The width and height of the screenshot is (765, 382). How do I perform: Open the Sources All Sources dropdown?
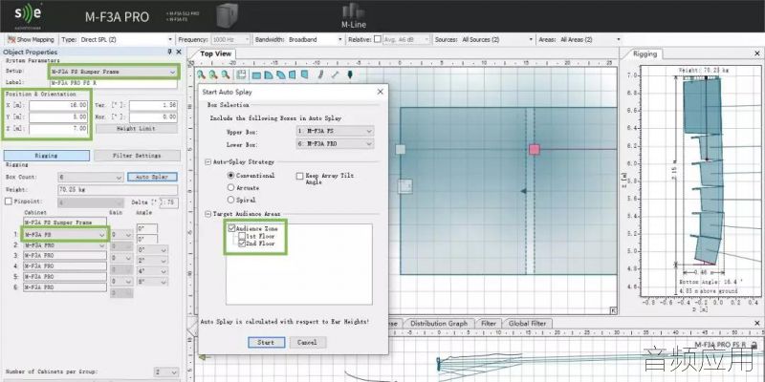coord(497,39)
